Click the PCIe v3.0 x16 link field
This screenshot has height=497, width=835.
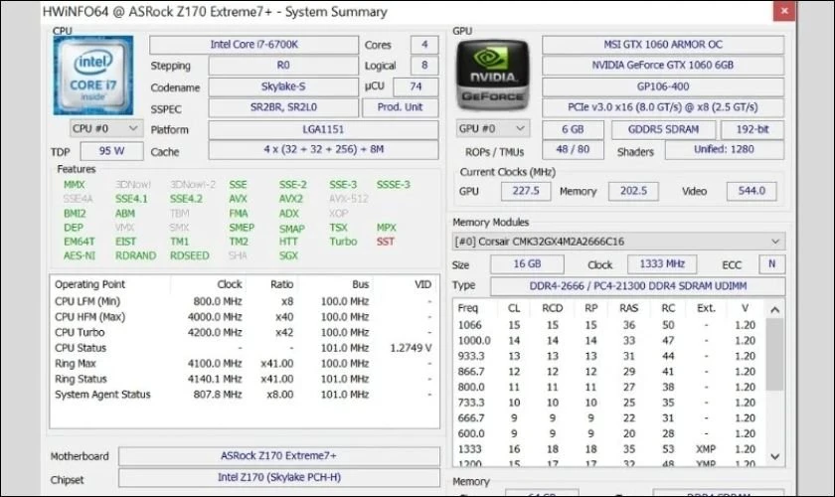coord(663,107)
